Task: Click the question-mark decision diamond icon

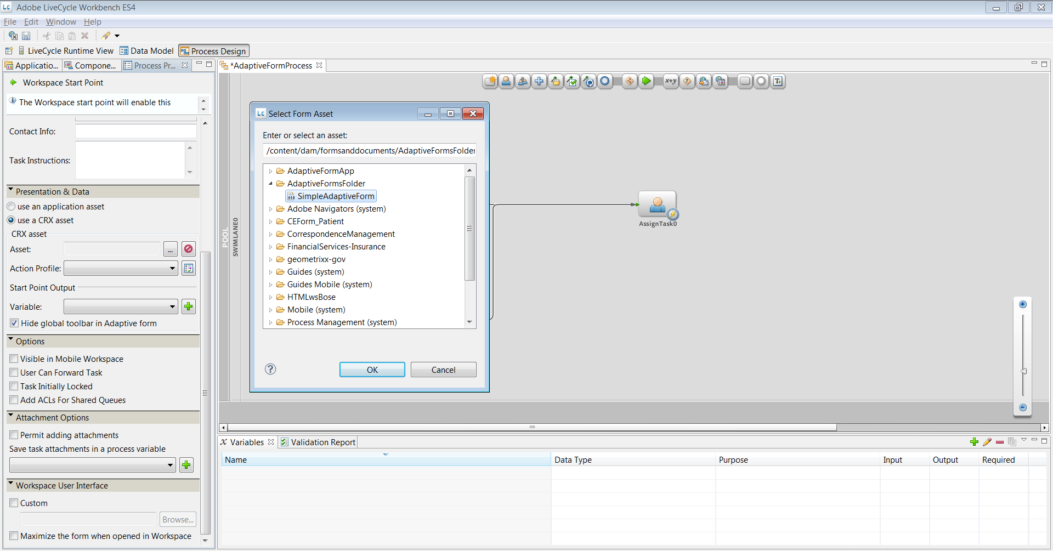Action: click(687, 81)
